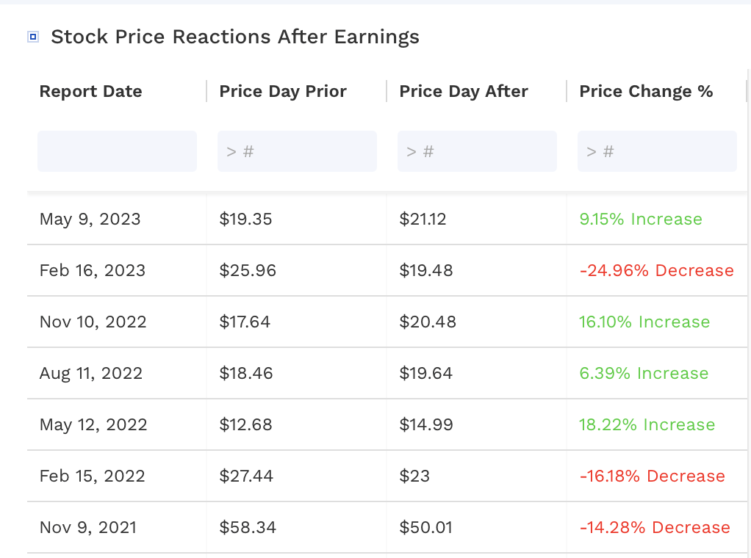Click the -24.96% Decrease red value
The image size is (751, 558).
pos(656,270)
